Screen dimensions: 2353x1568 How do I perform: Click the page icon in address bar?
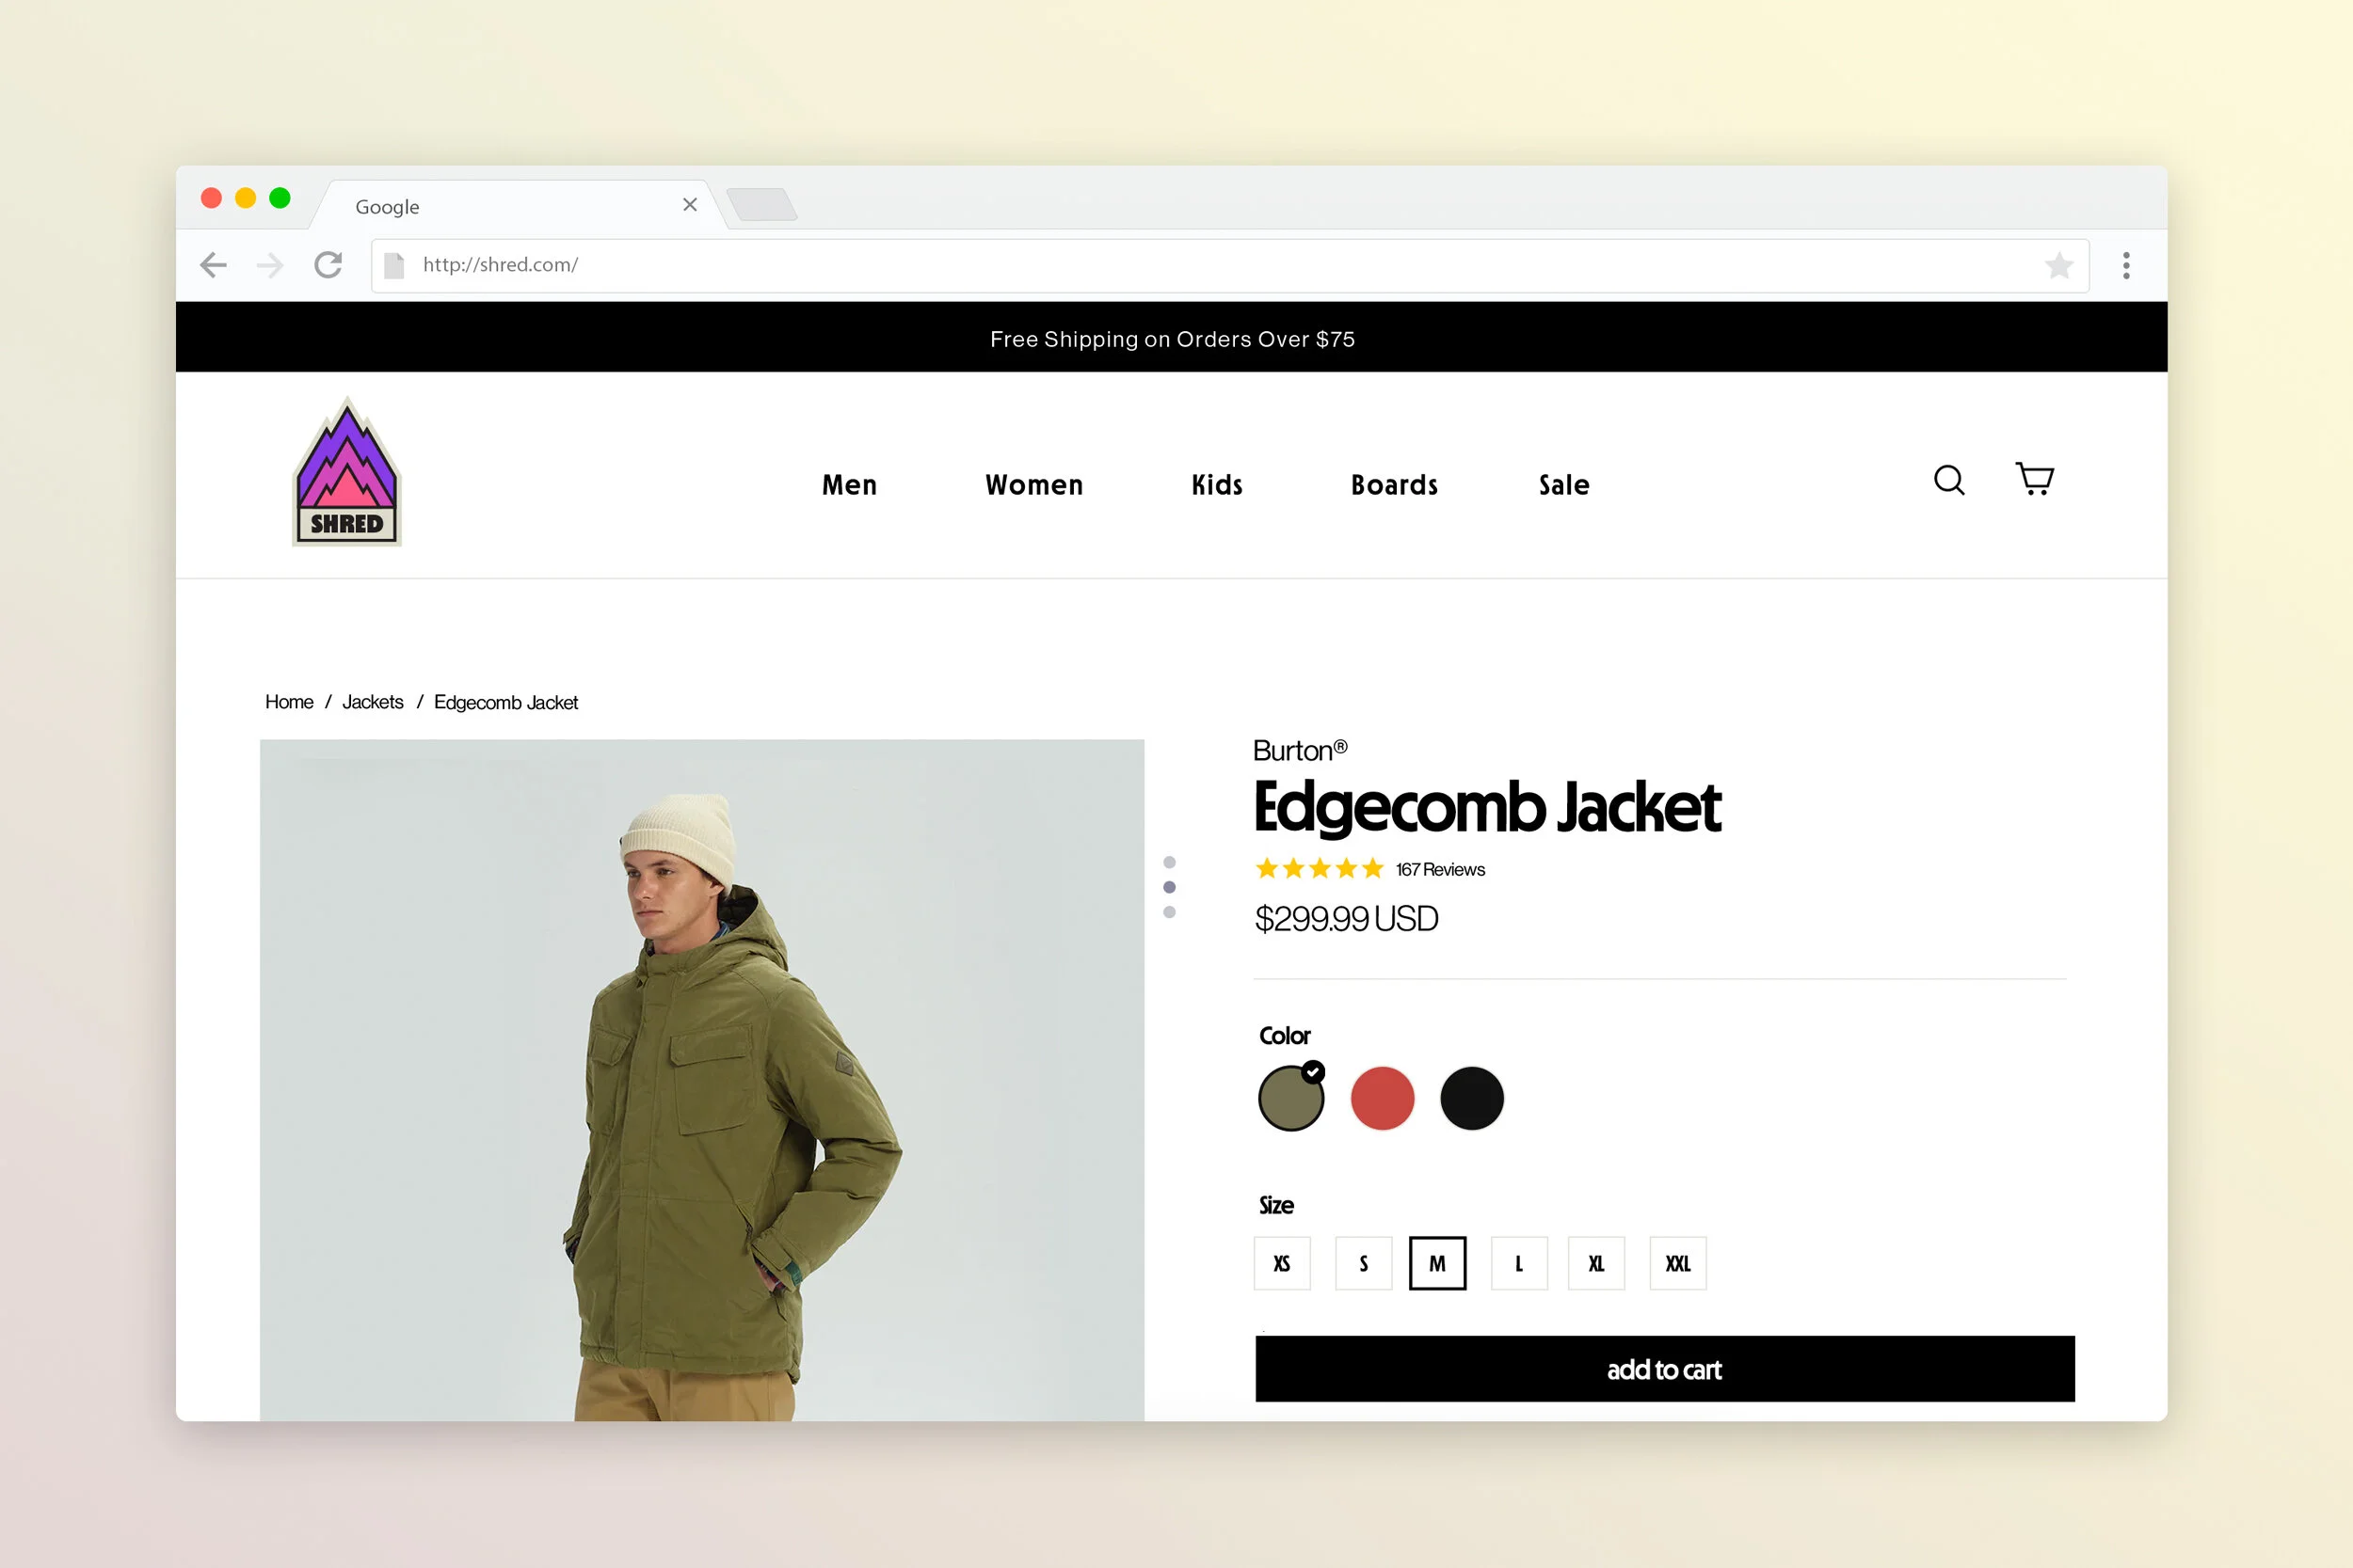coord(394,265)
